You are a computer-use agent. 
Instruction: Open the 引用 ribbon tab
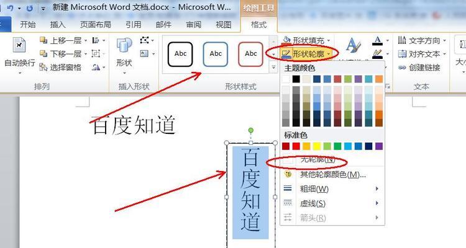click(x=133, y=25)
